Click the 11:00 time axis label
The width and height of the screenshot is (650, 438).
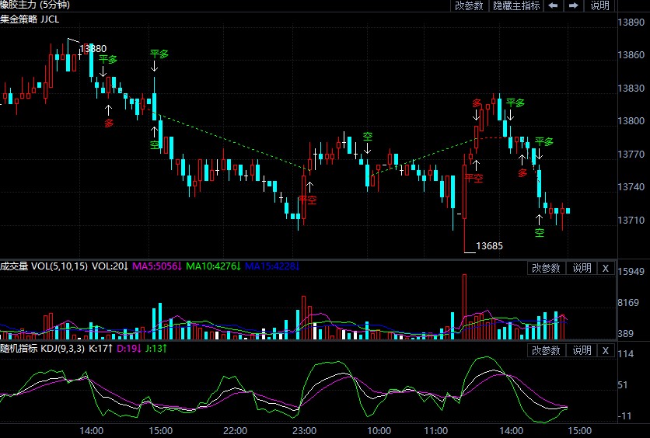click(435, 431)
